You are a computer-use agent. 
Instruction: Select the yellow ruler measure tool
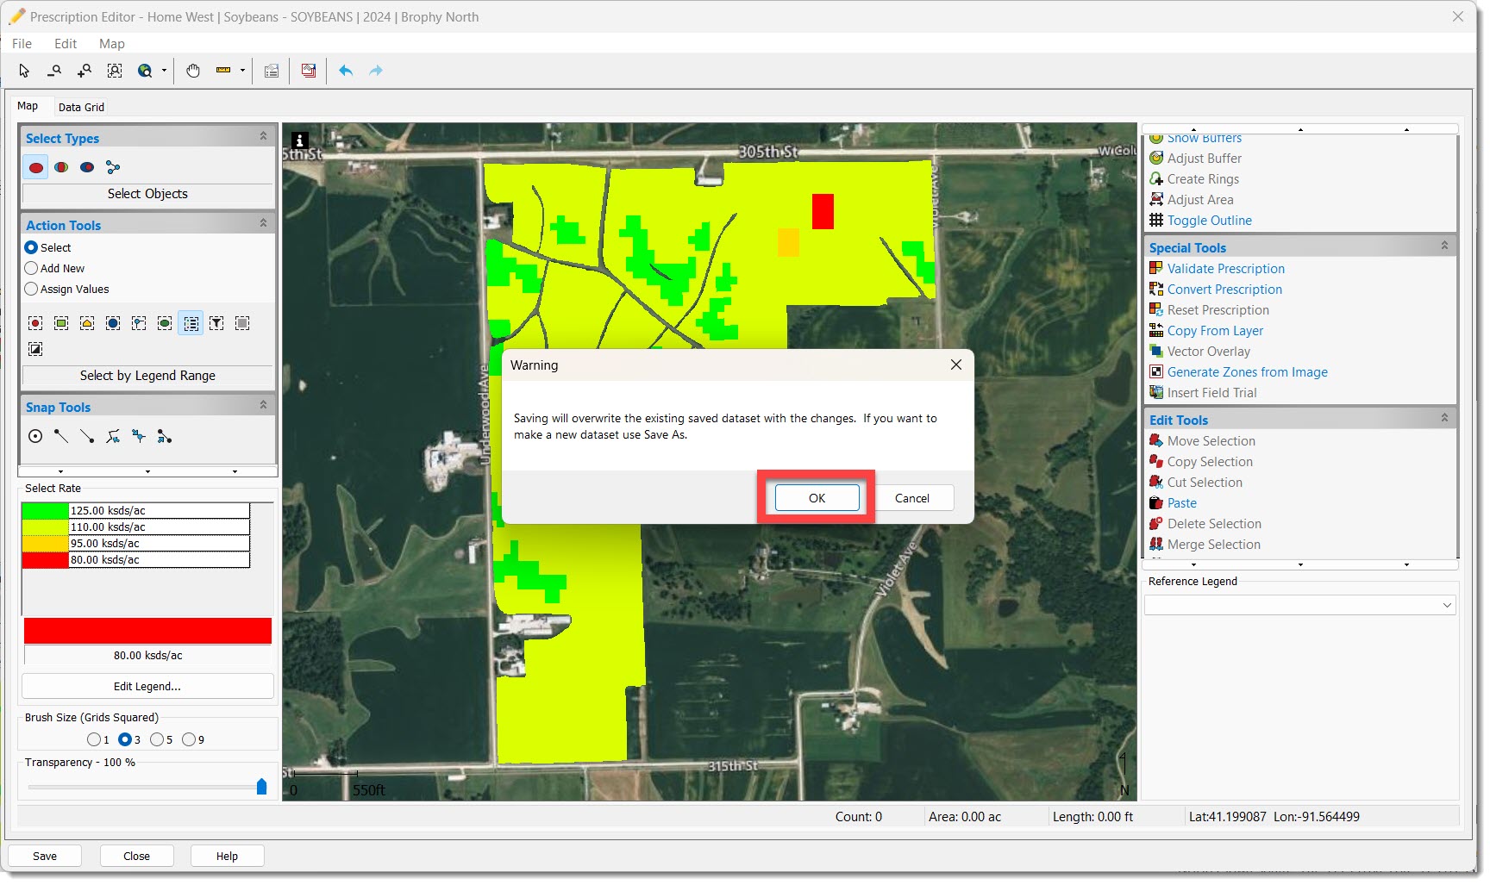(x=223, y=71)
